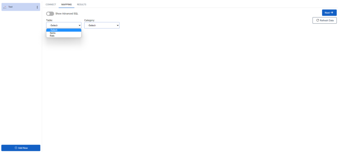This screenshot has width=339, height=153.
Task: Click the plus icon in Add New button
Action: [x=16, y=148]
